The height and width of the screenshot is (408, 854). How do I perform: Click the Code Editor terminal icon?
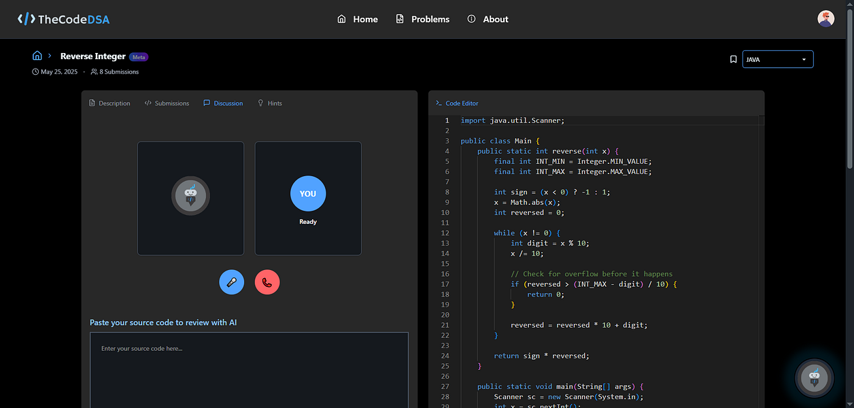439,103
